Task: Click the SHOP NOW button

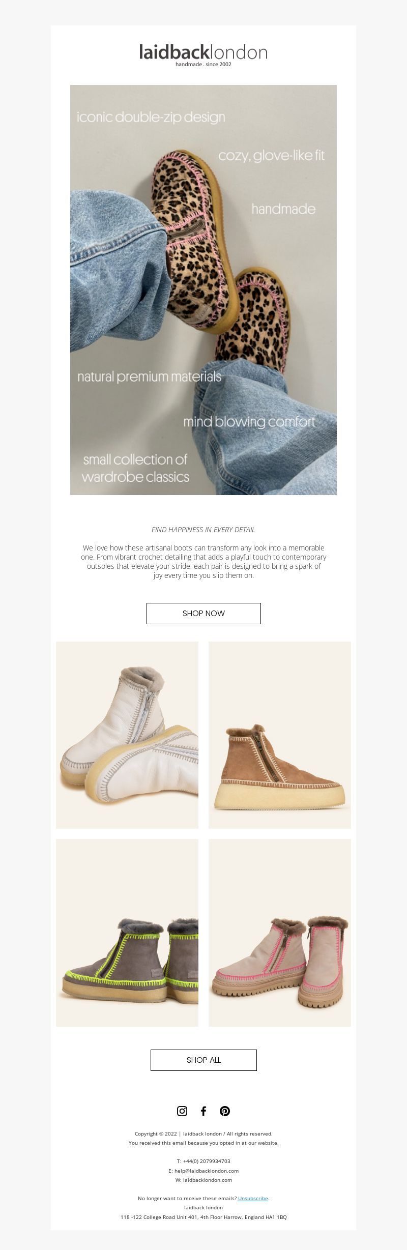Action: click(x=203, y=614)
